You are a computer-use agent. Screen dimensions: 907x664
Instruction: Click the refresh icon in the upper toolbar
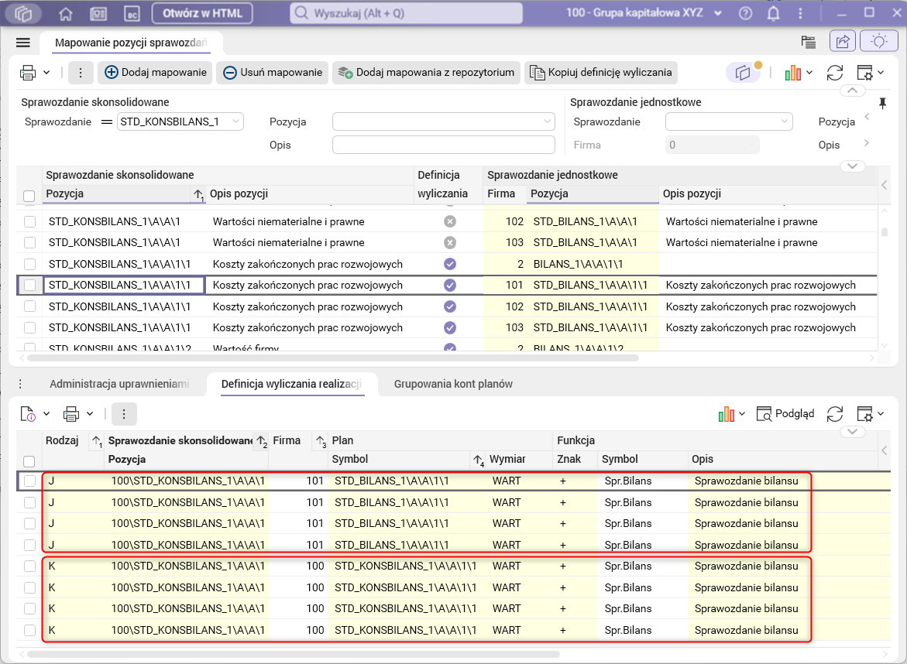834,73
